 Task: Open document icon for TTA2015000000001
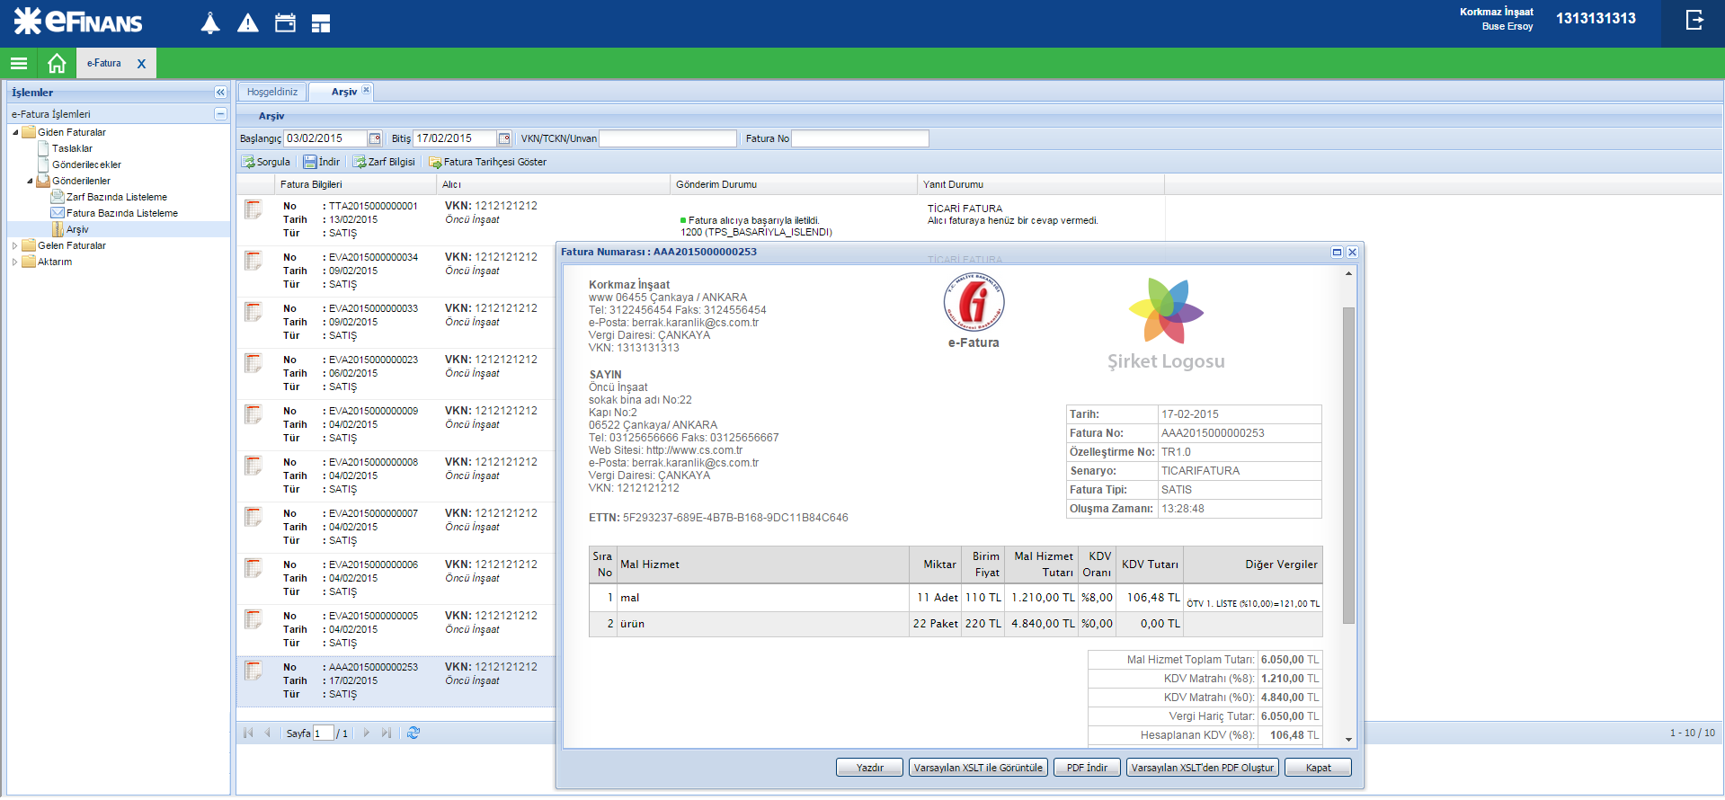pyautogui.click(x=253, y=209)
